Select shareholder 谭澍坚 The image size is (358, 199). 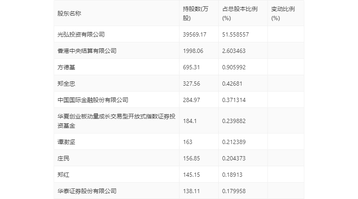pos(66,142)
